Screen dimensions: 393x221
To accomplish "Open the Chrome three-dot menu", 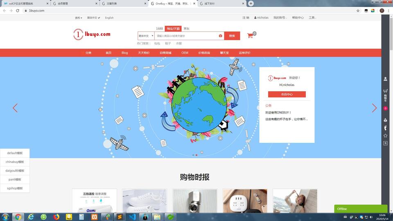I will tap(389, 11).
